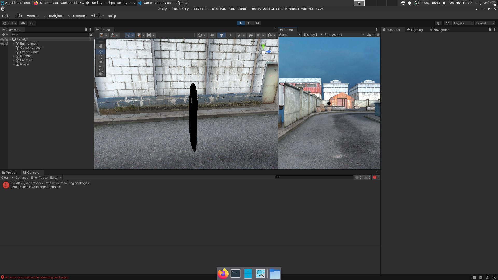Select the package resolve error entry

[190, 185]
